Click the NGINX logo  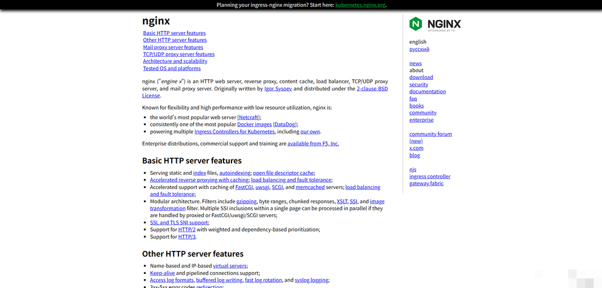(x=435, y=24)
